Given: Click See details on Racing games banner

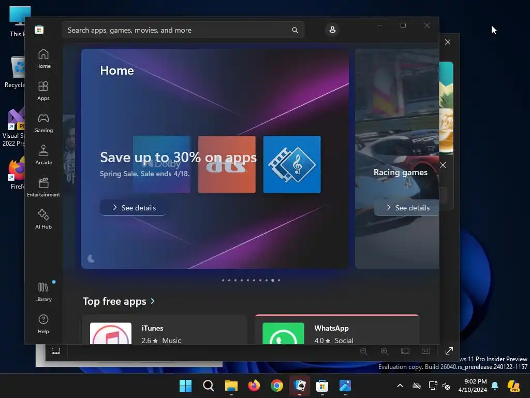Looking at the screenshot, I should [407, 208].
